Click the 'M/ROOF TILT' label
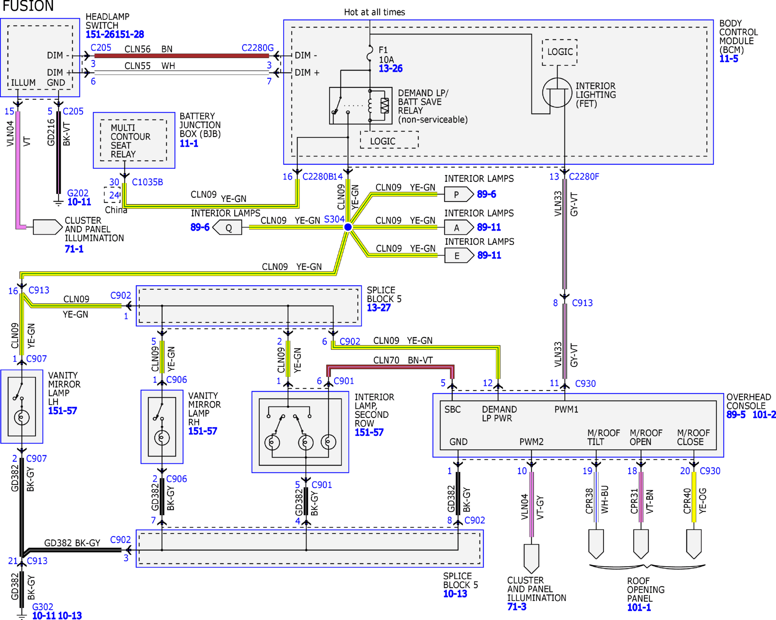This screenshot has width=776, height=620. (603, 438)
